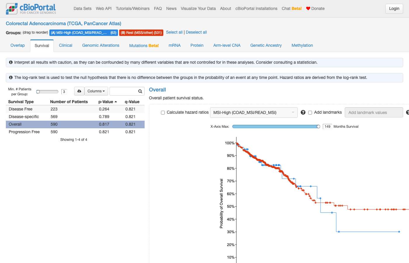
Task: Open the Web API link
Action: point(104,8)
